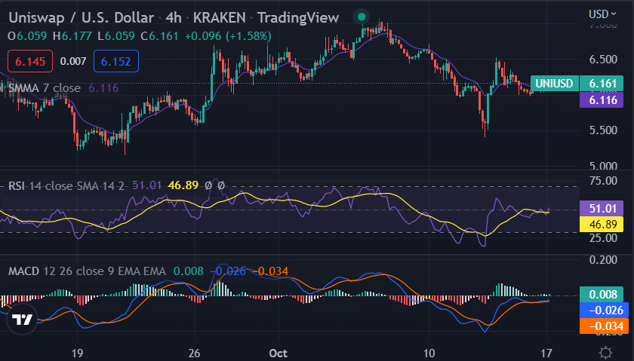Click the TradingView text in chart title
The height and width of the screenshot is (361, 634).
(298, 18)
